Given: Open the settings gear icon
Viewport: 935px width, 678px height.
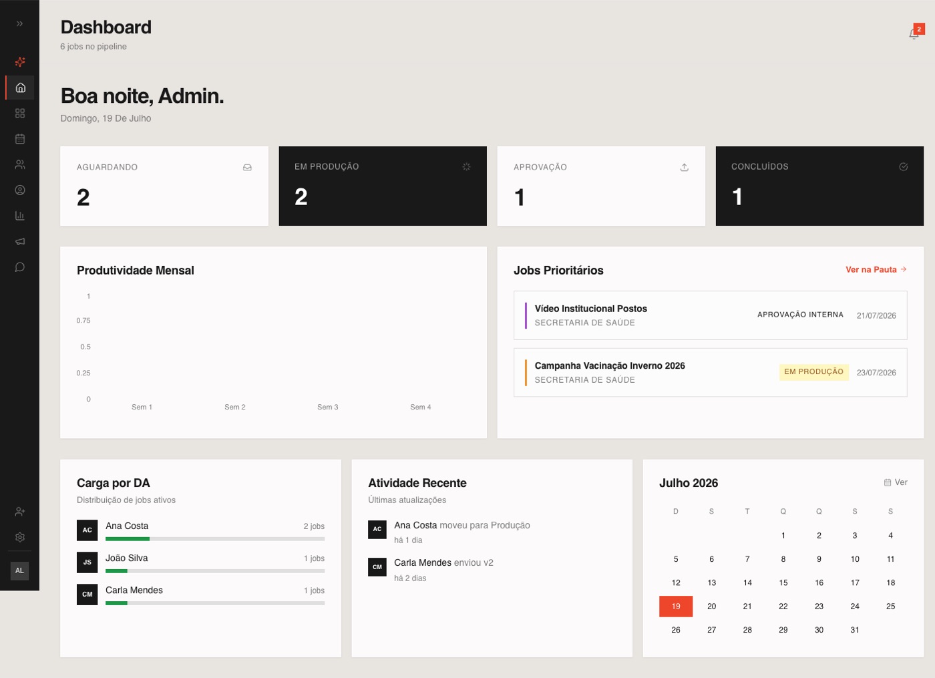Looking at the screenshot, I should tap(20, 537).
